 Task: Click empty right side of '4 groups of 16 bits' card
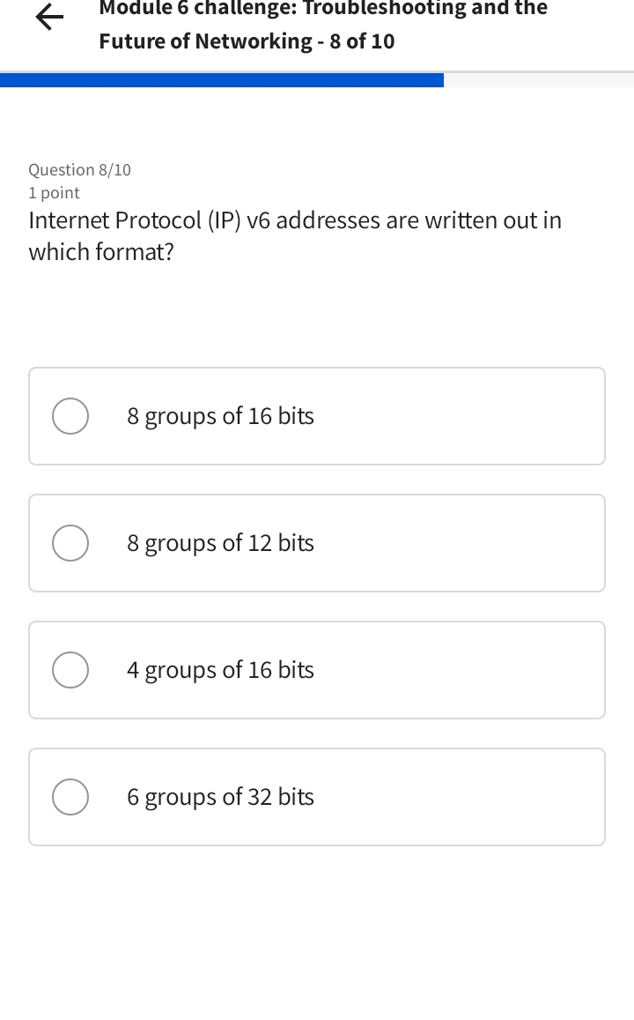tap(493, 670)
